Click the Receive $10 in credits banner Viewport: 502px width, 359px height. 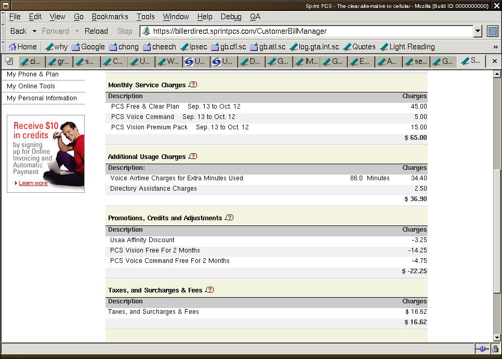coord(46,154)
